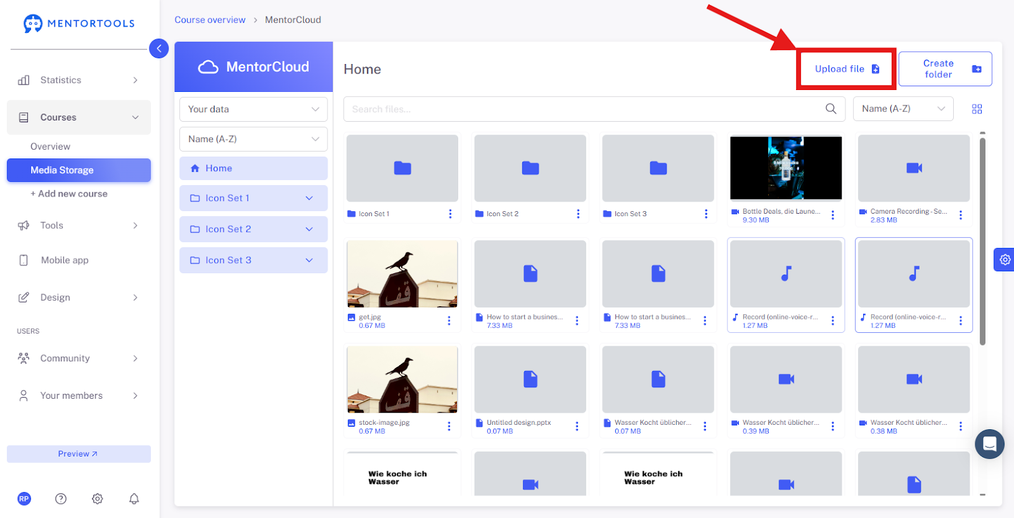Open the Bottle Deals video thumbnail

coord(786,168)
